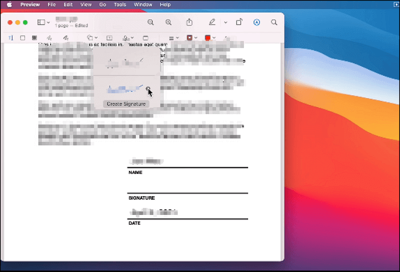The width and height of the screenshot is (400, 272).
Task: Click the zoom in magnifier icon
Action: (169, 22)
